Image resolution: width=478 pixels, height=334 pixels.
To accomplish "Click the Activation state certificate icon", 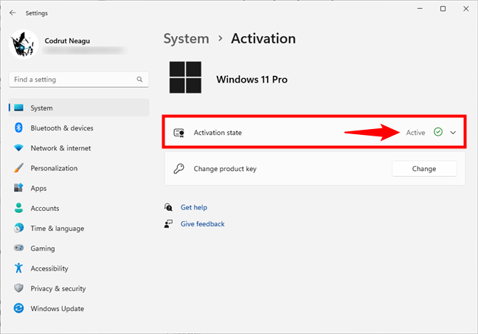I will click(x=179, y=133).
